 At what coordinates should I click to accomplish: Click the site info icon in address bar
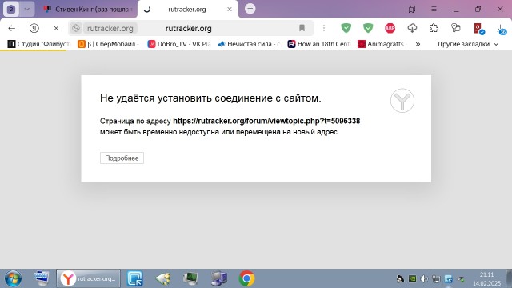(x=76, y=29)
